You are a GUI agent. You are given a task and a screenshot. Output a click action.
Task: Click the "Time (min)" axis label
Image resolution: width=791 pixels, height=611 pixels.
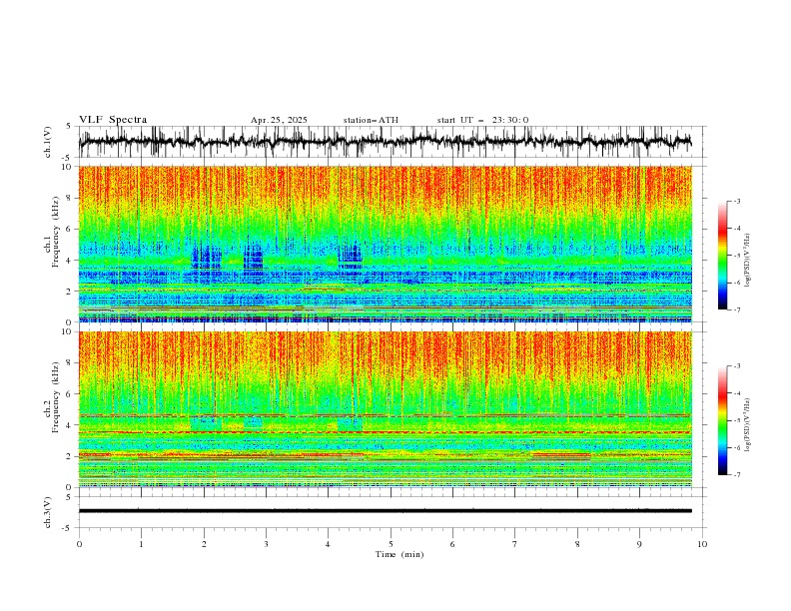[x=399, y=554]
